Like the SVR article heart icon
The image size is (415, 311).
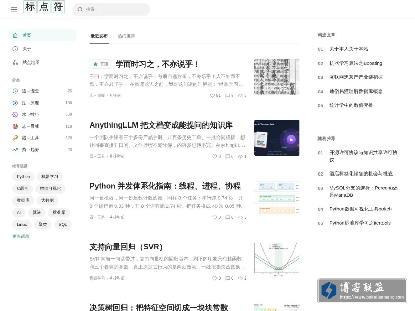point(215,278)
